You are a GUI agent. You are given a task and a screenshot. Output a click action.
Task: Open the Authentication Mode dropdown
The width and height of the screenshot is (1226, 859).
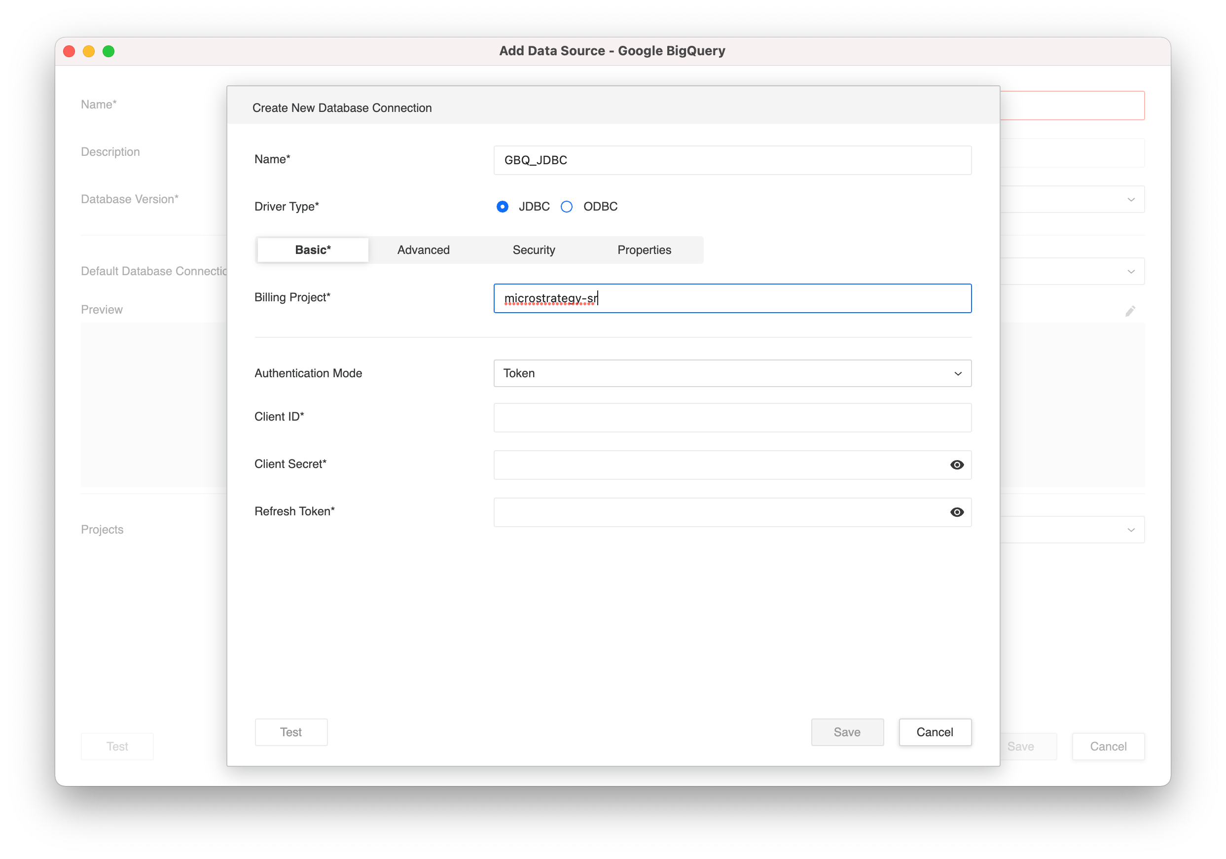(x=732, y=373)
